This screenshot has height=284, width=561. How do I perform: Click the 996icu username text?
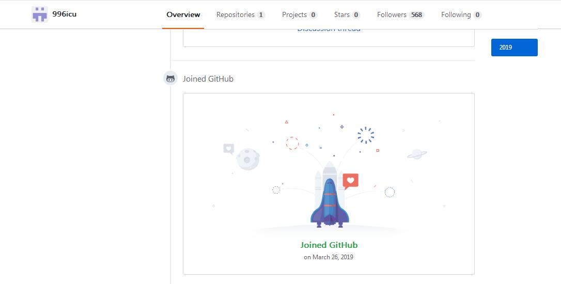pyautogui.click(x=65, y=14)
